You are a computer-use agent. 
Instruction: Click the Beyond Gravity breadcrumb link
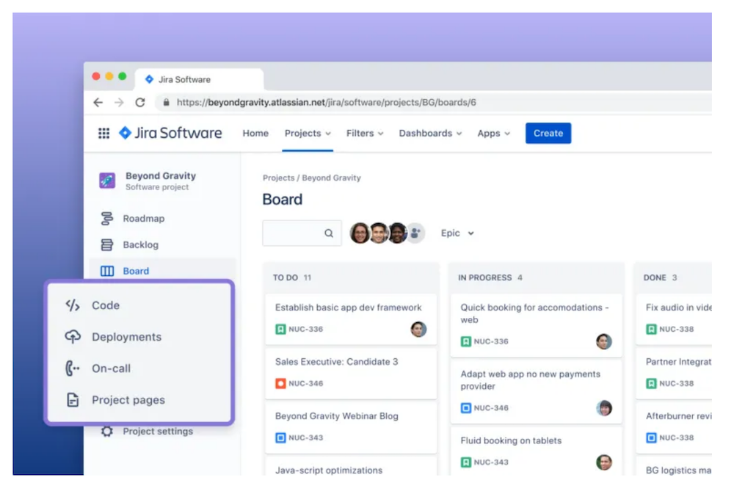click(332, 178)
